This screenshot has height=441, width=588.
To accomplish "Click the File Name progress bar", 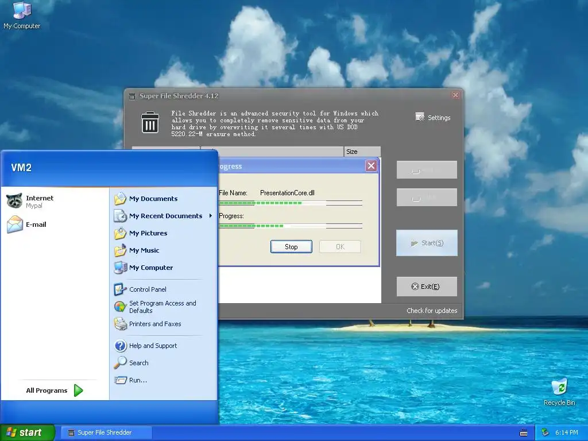I will [x=290, y=203].
